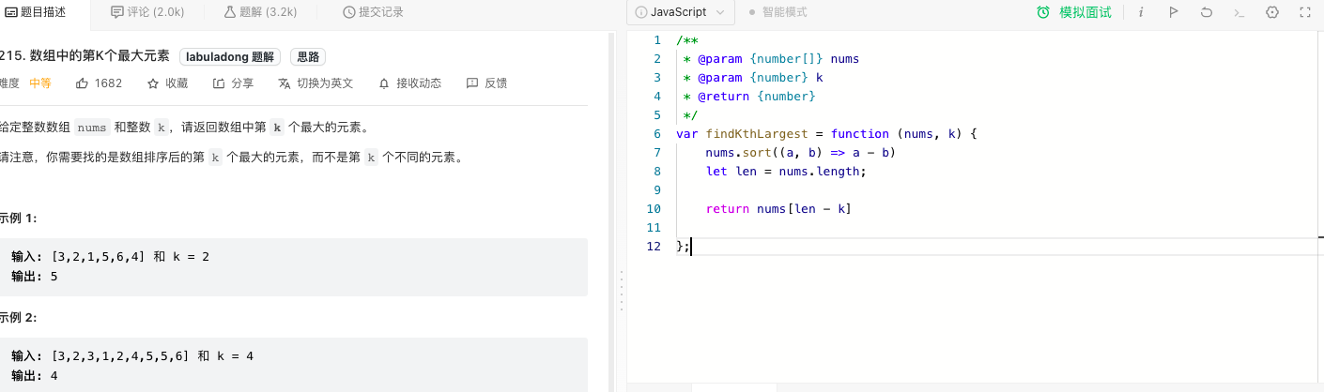Click the 分享 share icon
Image resolution: width=1324 pixels, height=392 pixels.
(219, 83)
